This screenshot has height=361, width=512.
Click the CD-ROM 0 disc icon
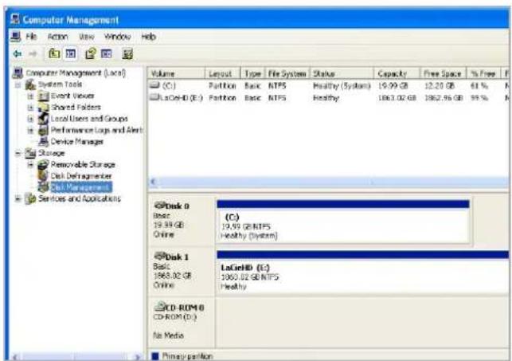point(160,307)
